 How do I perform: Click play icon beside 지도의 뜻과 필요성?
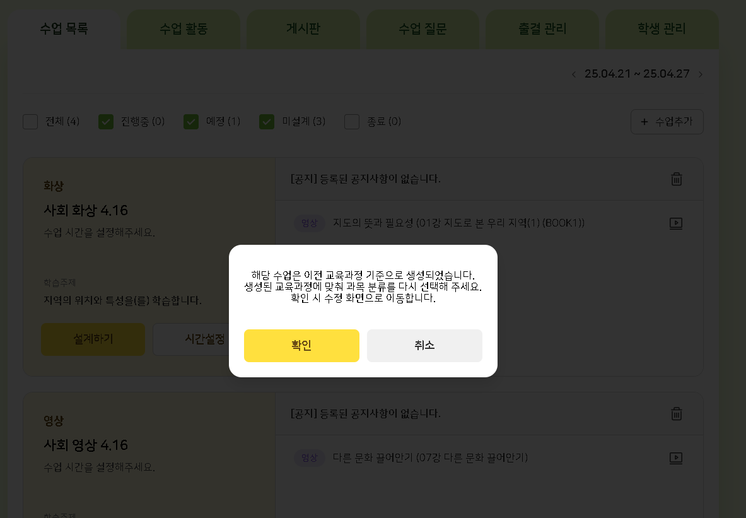pos(675,223)
